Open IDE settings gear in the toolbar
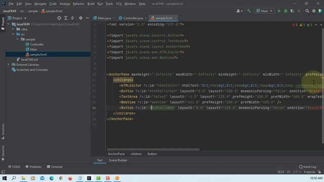This screenshot has width=324, height=182. pos(314,11)
